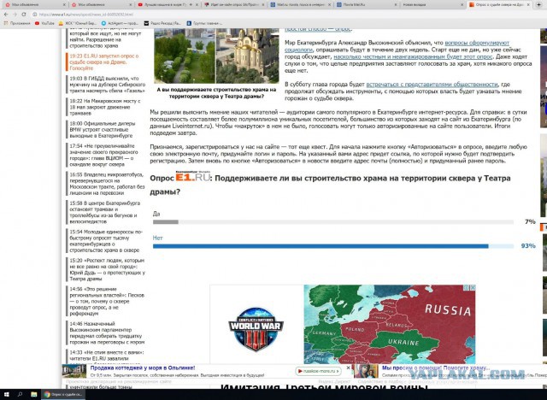Open 14:46 news about Высокинский парламентер
Image resolution: width=547 pixels, height=400 pixels.
(x=107, y=332)
